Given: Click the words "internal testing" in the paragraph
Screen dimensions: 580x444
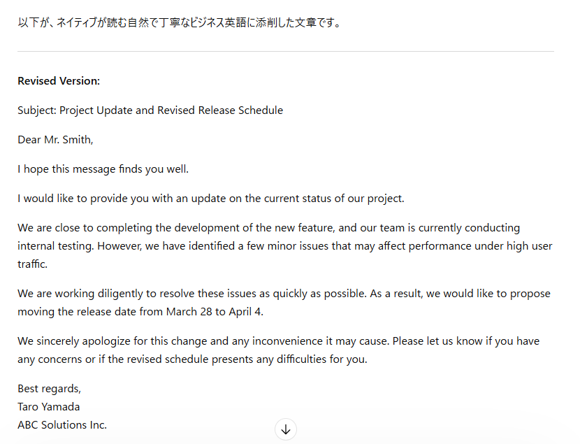Looking at the screenshot, I should [x=56, y=246].
